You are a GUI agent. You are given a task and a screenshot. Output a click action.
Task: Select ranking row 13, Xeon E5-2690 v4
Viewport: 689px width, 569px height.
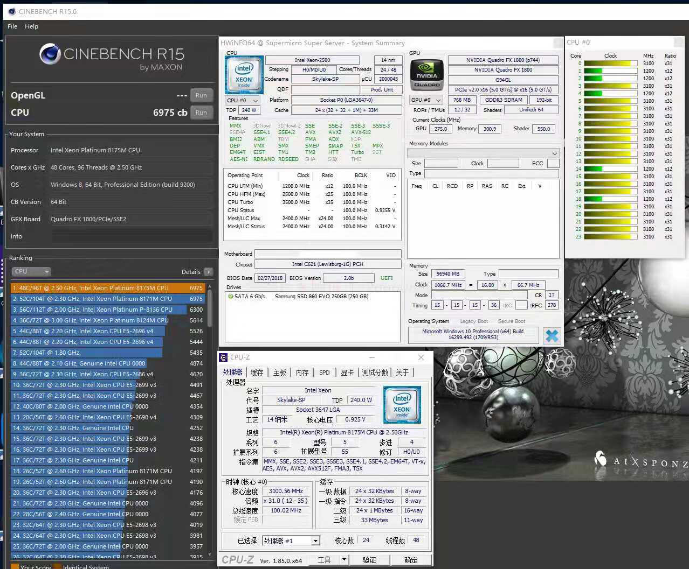tap(108, 417)
